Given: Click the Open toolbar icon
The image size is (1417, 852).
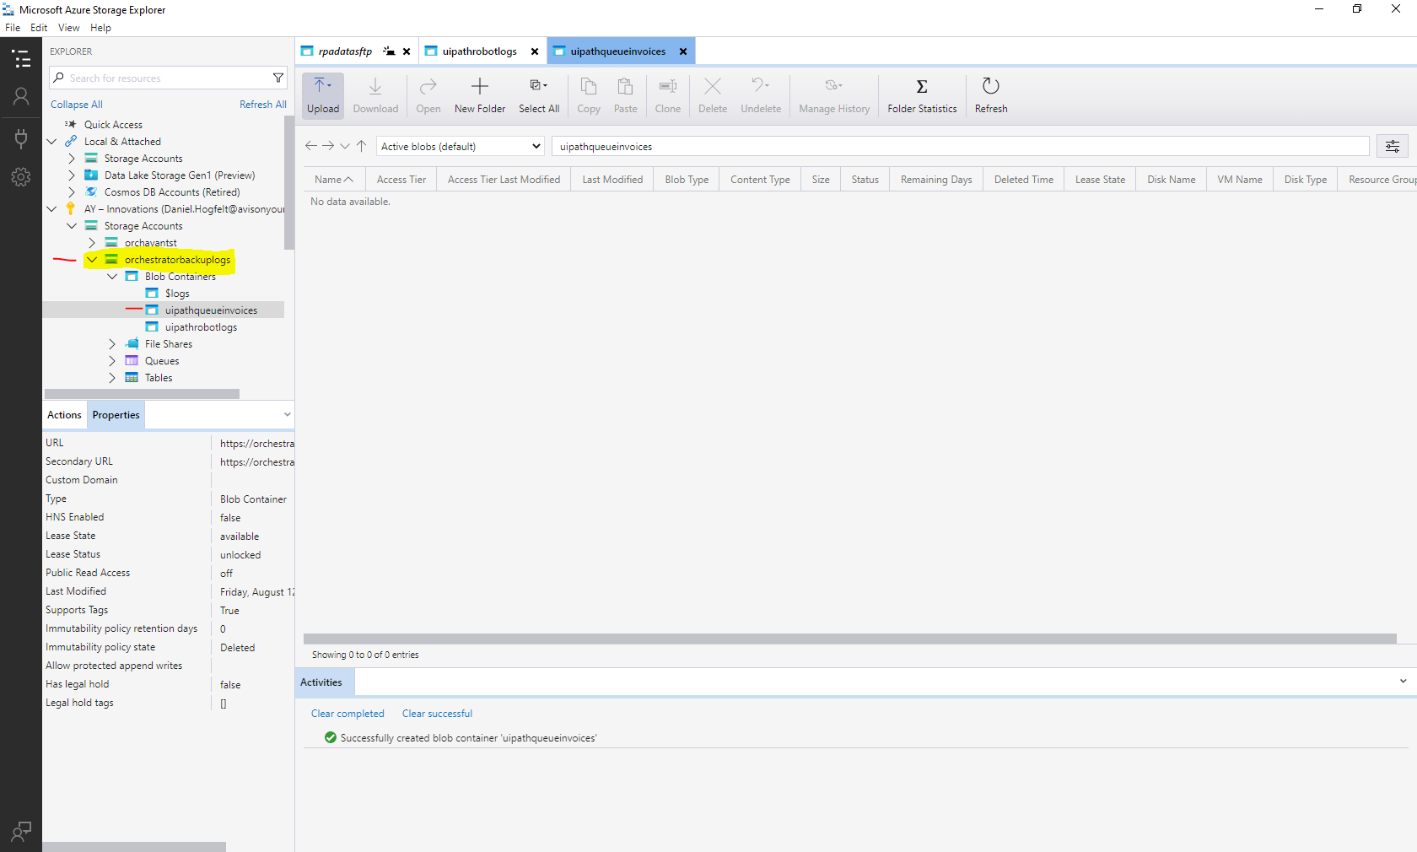Looking at the screenshot, I should coord(428,95).
